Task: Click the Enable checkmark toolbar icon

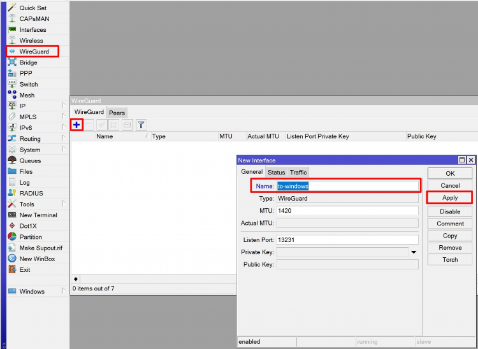Action: 102,125
